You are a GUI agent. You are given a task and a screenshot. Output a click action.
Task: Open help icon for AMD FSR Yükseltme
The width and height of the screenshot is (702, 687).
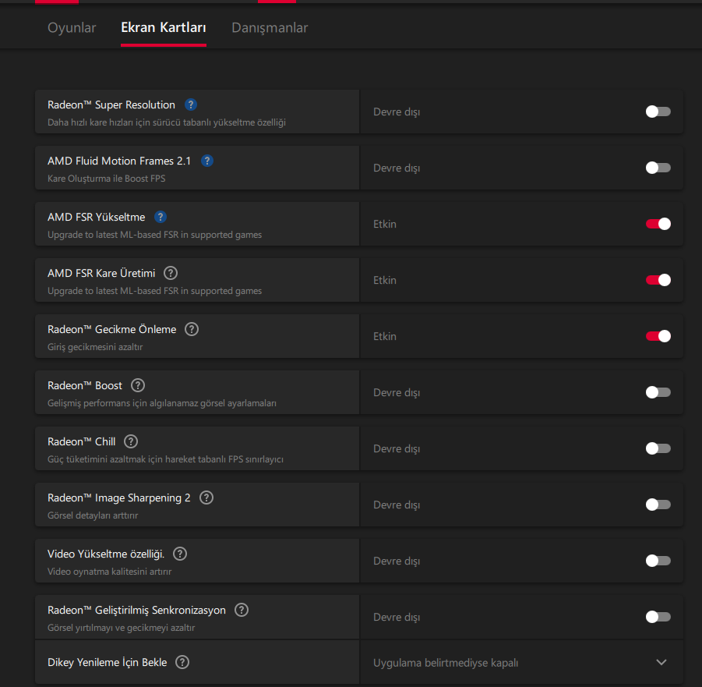coord(161,217)
